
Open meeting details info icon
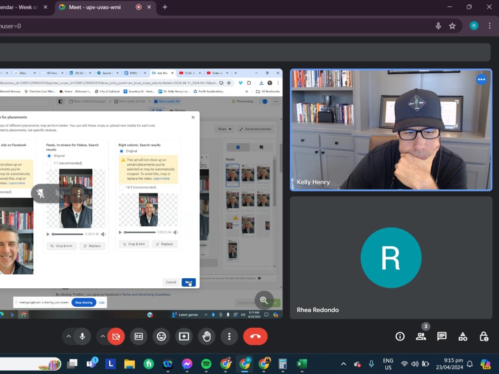pos(400,337)
